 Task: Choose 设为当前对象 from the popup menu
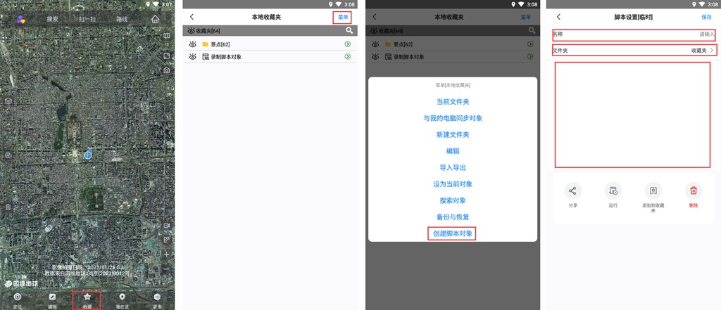453,184
